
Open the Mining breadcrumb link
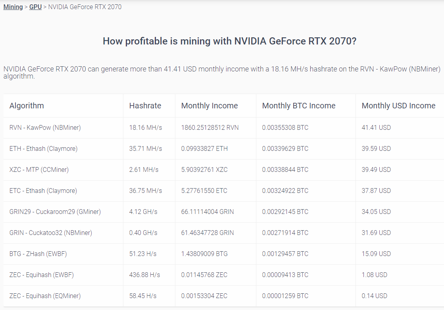point(13,7)
